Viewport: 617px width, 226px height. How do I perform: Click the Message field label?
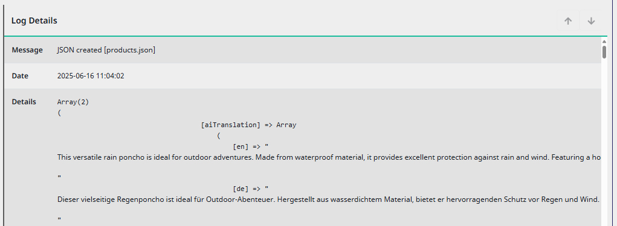pyautogui.click(x=27, y=50)
